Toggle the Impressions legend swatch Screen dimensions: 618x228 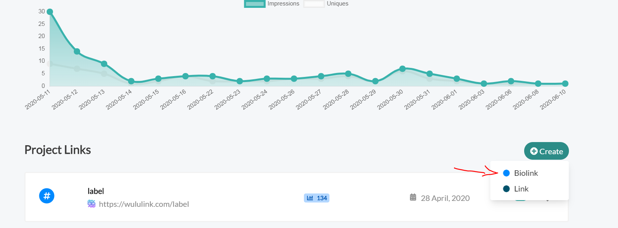(255, 4)
